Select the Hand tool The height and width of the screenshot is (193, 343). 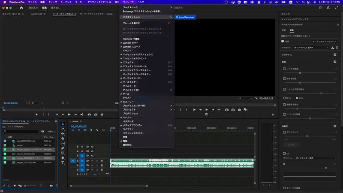pyautogui.click(x=63, y=158)
